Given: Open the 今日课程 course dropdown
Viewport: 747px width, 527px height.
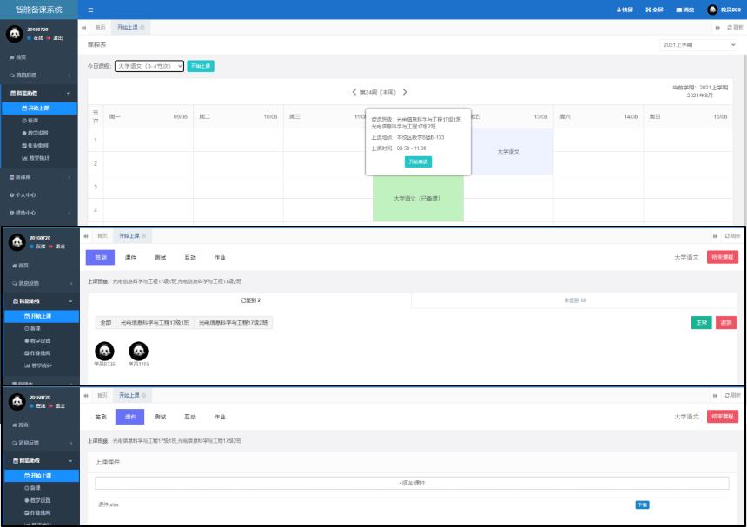Looking at the screenshot, I should point(149,66).
